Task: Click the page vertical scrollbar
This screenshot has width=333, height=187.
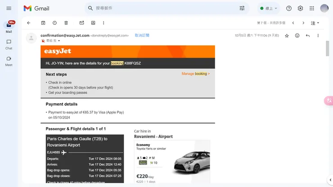Action: click(x=328, y=49)
